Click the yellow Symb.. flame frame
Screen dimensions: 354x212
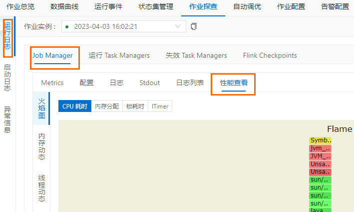320,140
